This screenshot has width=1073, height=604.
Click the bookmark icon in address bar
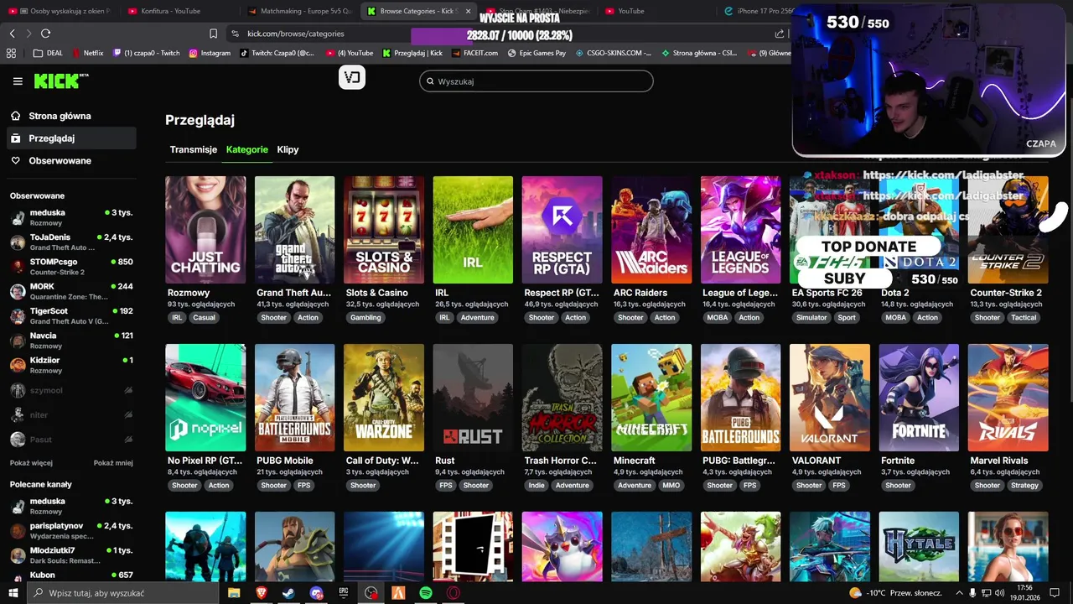(213, 34)
